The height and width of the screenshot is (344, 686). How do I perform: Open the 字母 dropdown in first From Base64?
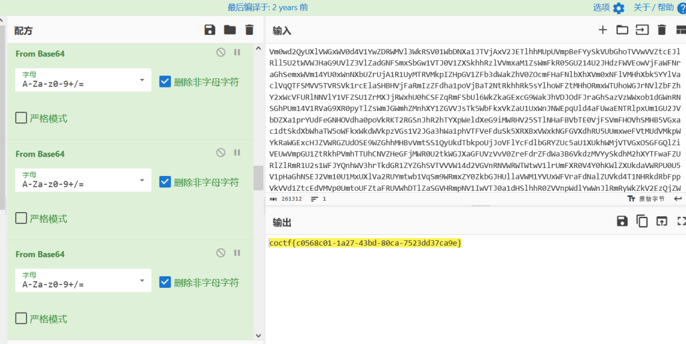point(82,82)
